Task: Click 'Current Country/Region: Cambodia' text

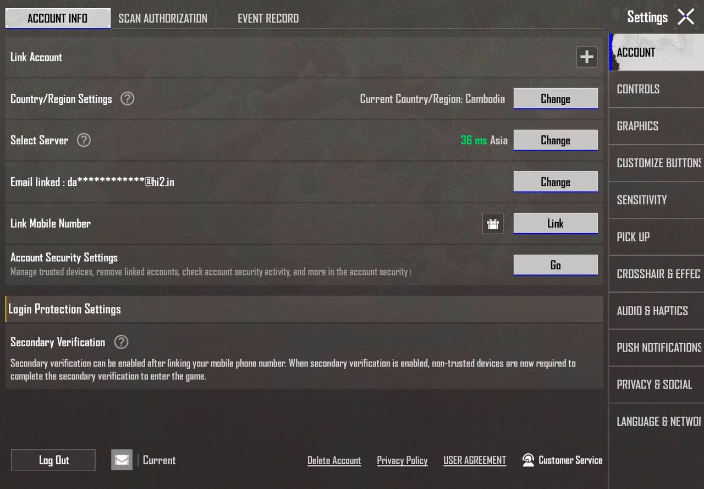Action: click(432, 99)
